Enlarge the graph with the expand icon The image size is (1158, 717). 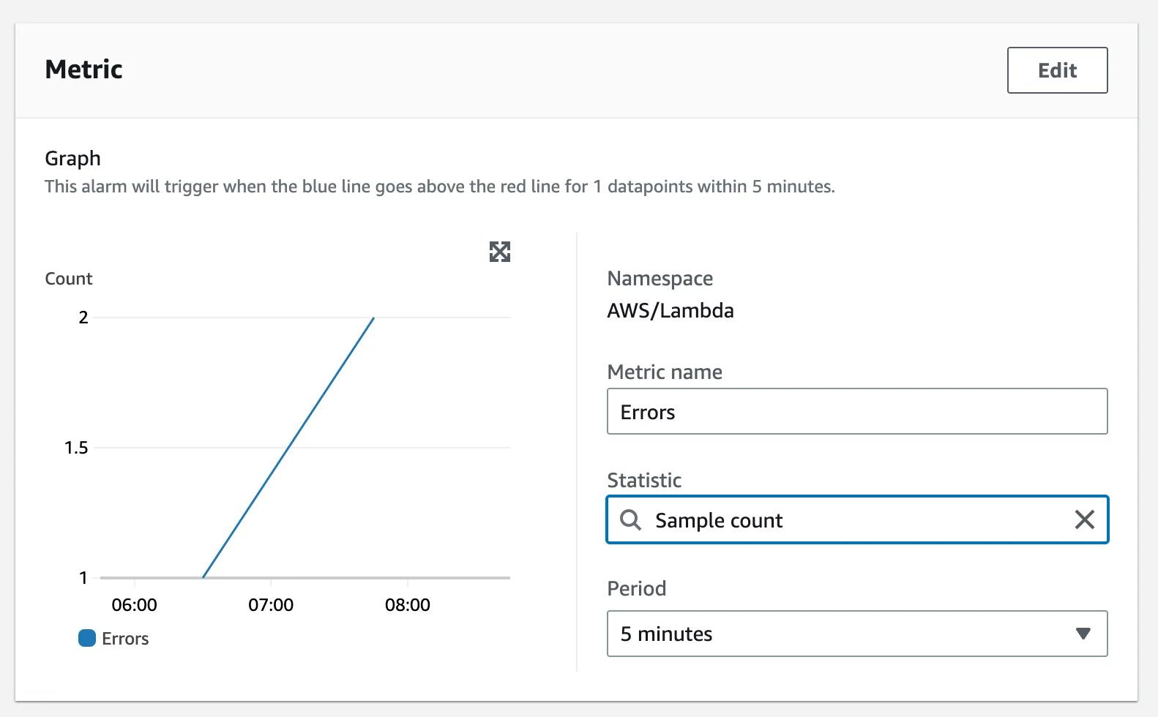tap(499, 252)
